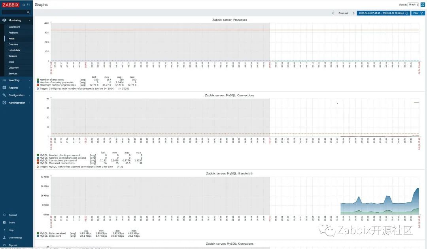Click the Share Z icon
Viewport: 427px width, 249px height.
click(4, 222)
